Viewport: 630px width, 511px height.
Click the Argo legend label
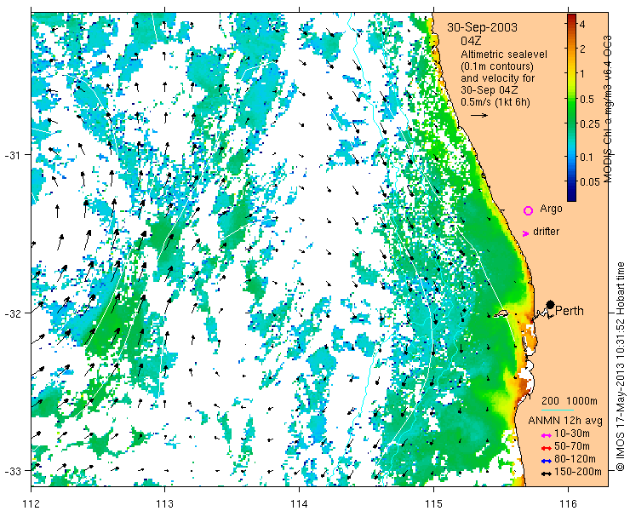(x=551, y=209)
